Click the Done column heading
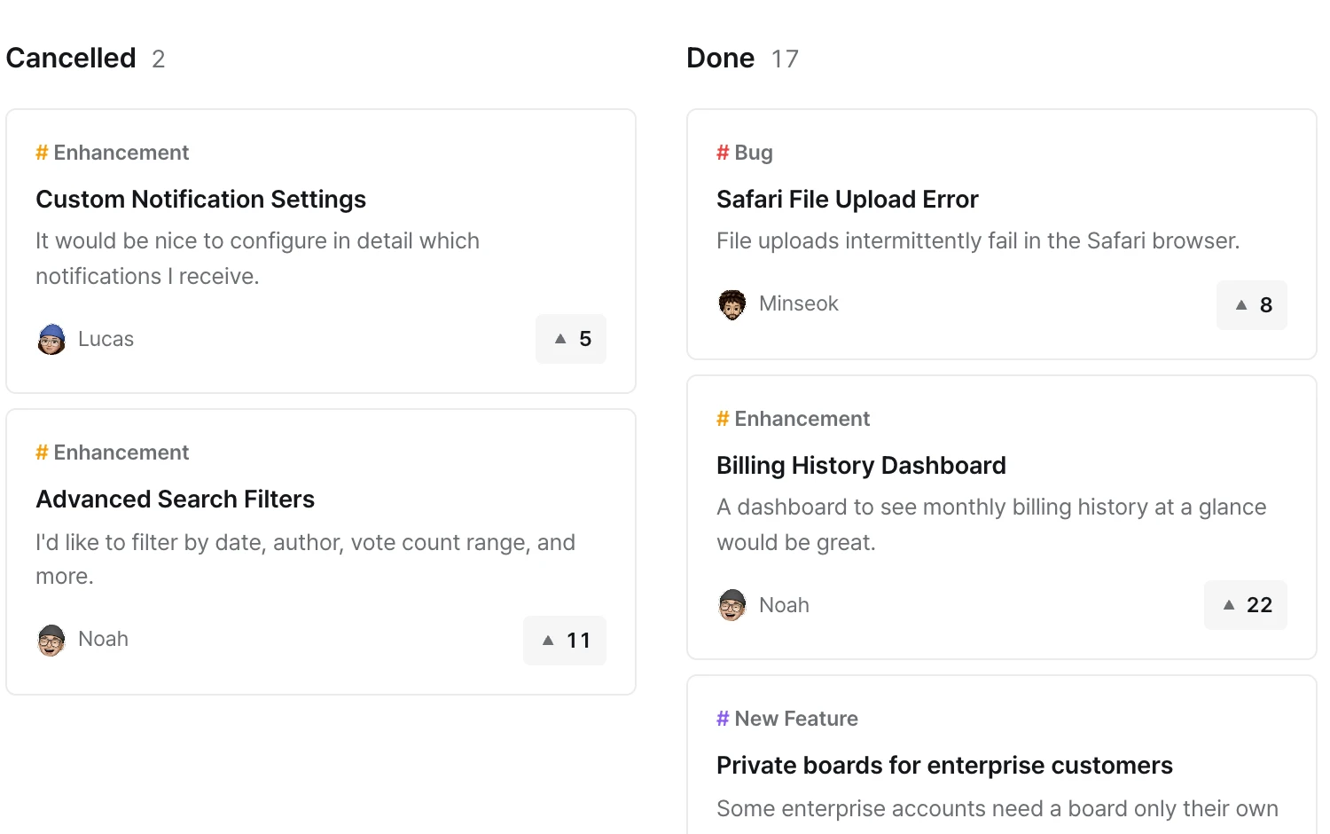The image size is (1330, 834). tap(721, 59)
